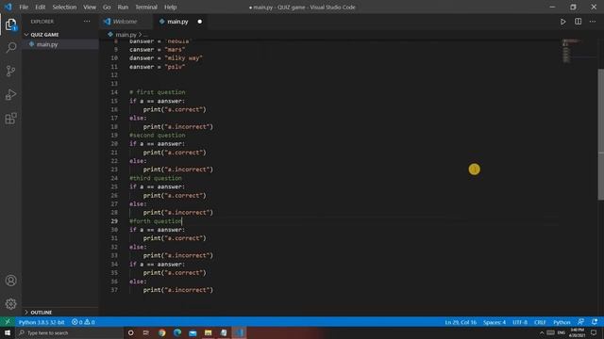Show errors and warnings count
This screenshot has height=339, width=604.
[83, 322]
